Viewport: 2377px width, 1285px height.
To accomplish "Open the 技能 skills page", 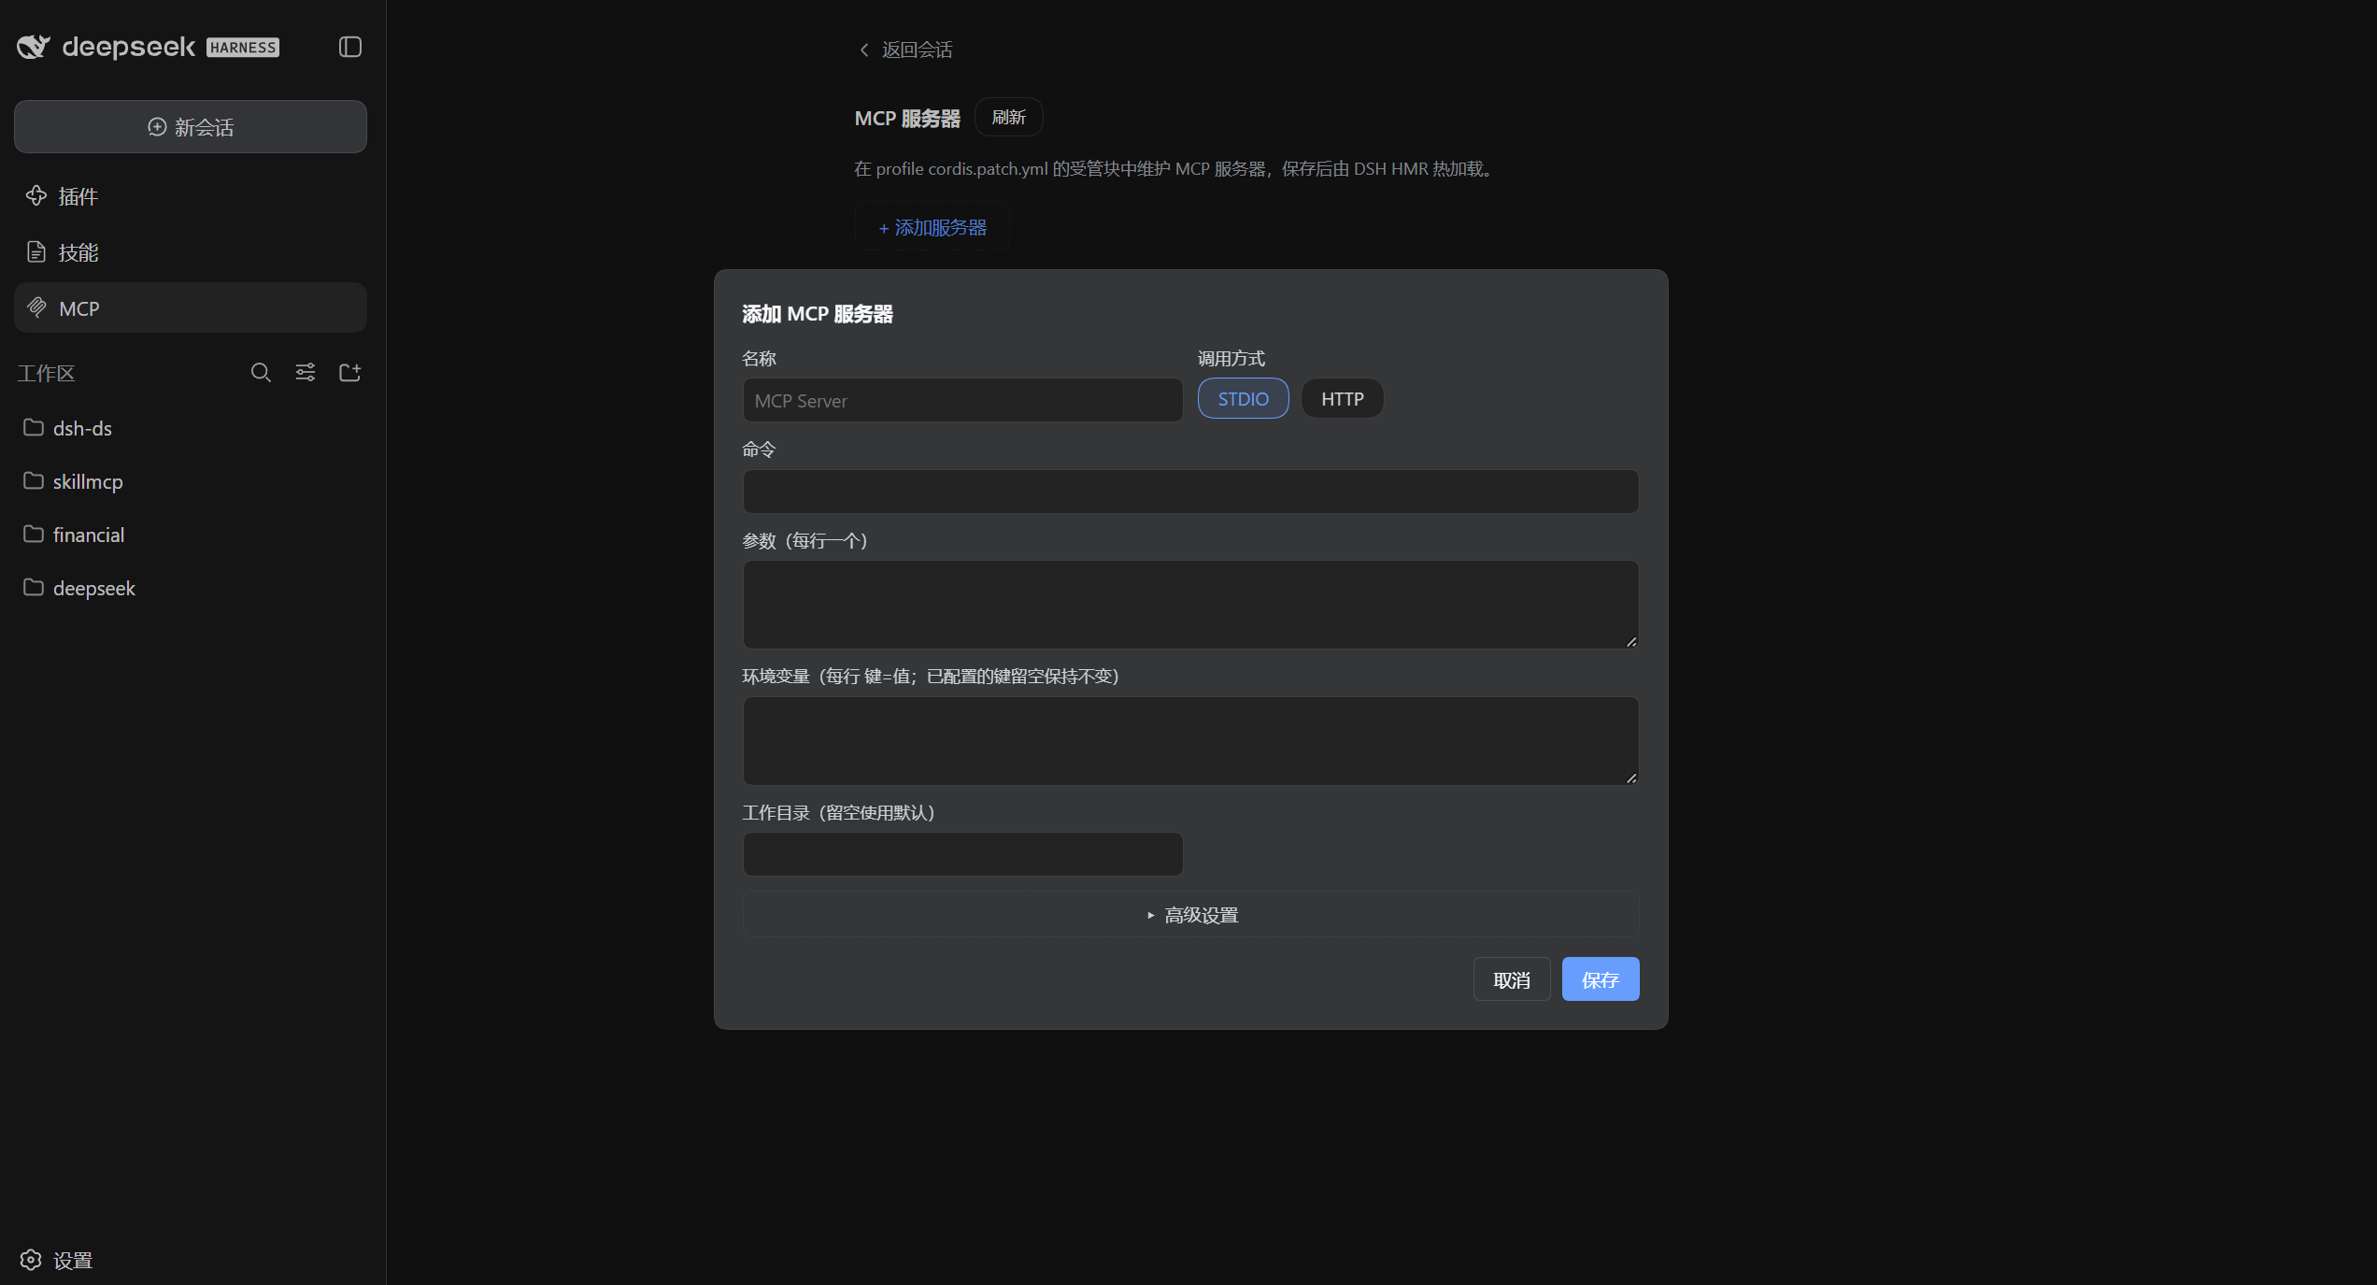I will click(x=191, y=252).
